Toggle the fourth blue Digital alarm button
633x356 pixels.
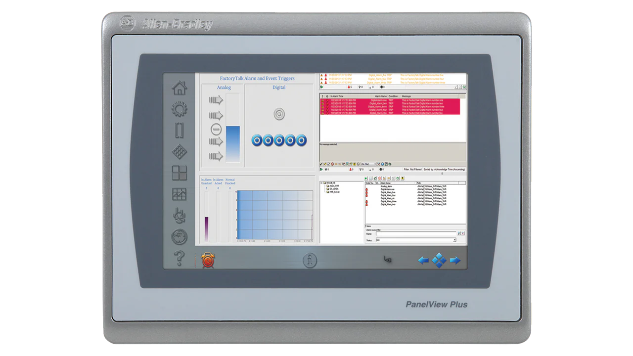290,140
